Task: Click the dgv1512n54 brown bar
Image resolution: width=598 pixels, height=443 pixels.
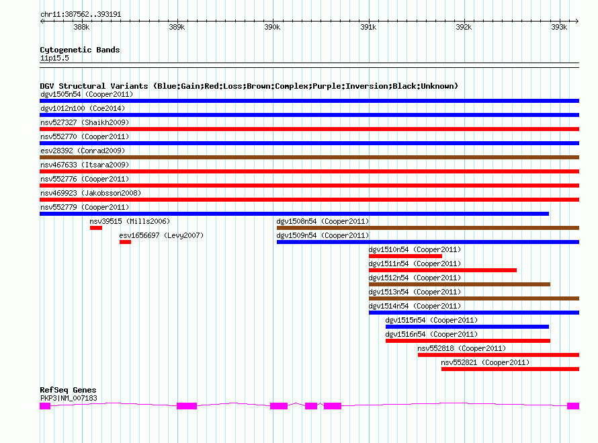Action: coord(460,284)
